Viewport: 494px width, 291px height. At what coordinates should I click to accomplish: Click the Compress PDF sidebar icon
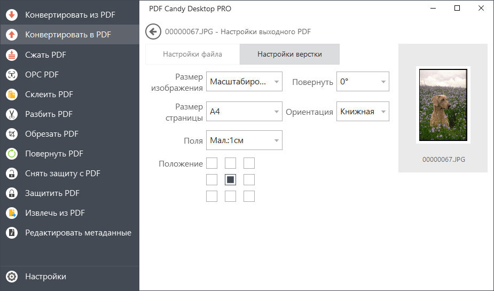pos(12,54)
